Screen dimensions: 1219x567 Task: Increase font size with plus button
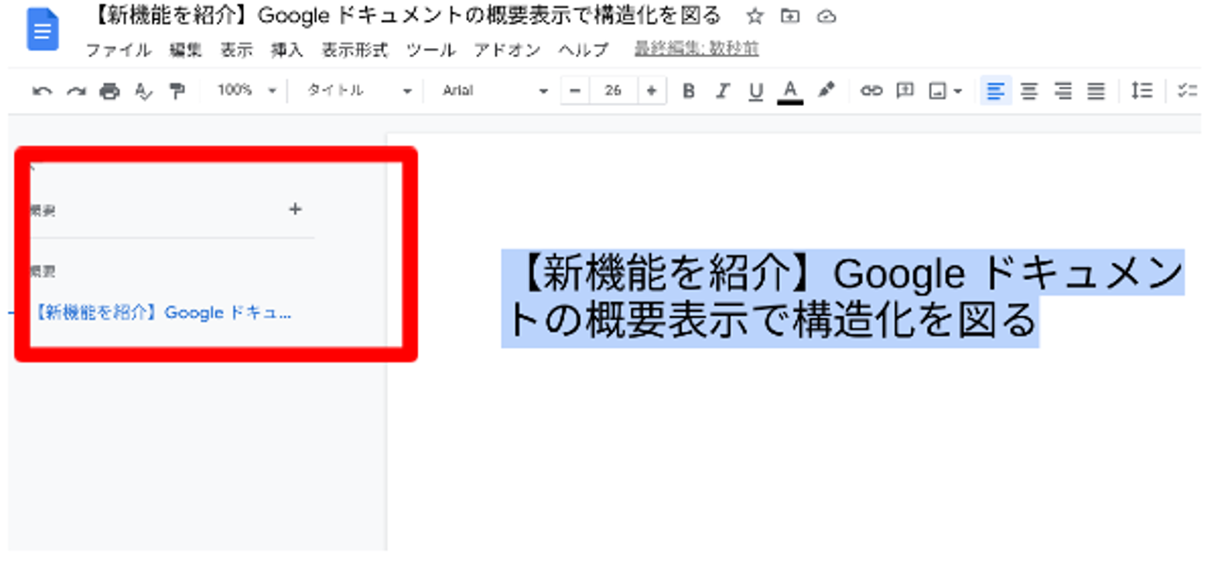click(x=652, y=91)
